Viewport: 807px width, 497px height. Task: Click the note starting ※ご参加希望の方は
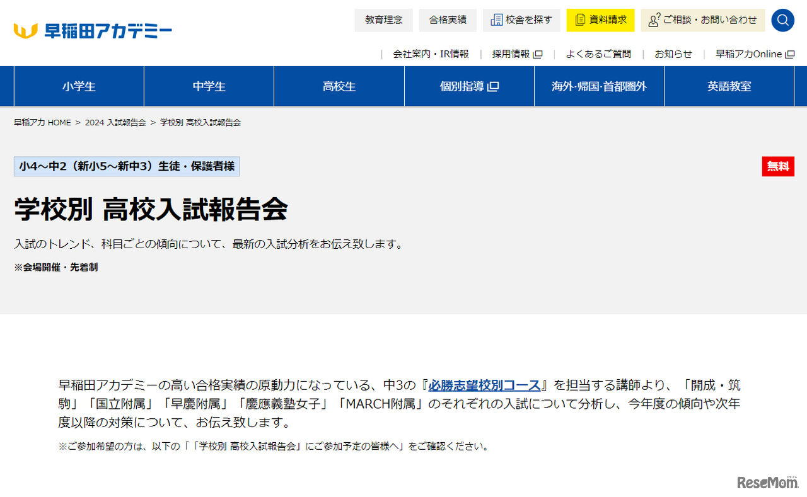(274, 446)
